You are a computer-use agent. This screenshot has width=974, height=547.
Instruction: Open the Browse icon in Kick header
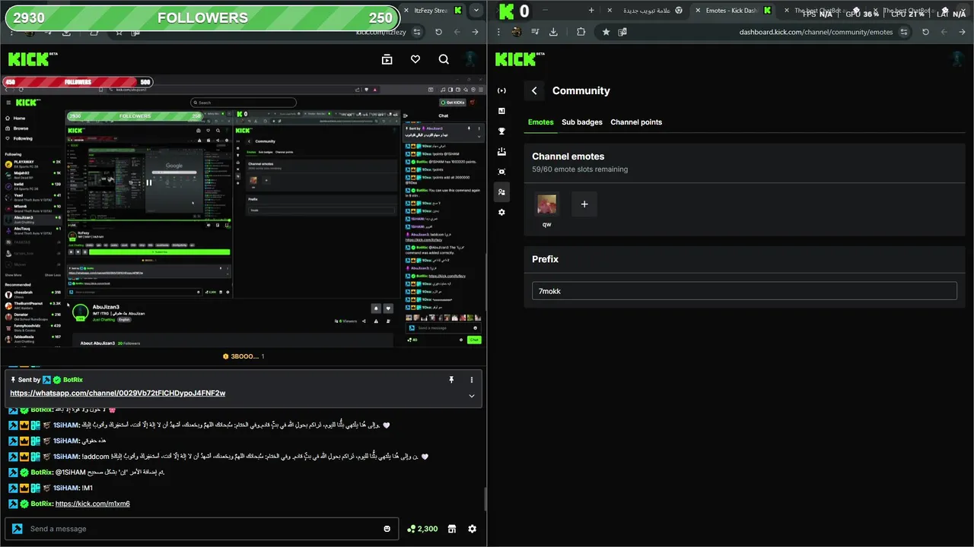tap(387, 59)
